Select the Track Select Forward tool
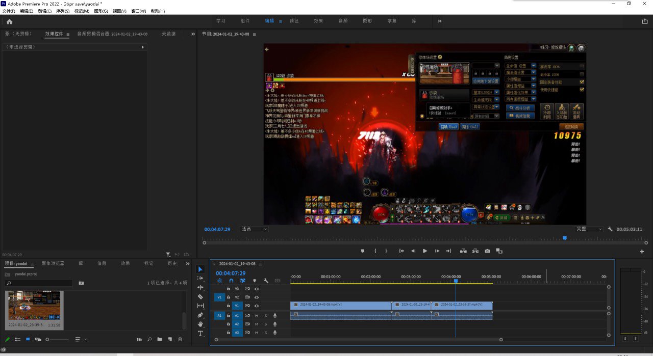The width and height of the screenshot is (653, 356). pos(200,279)
